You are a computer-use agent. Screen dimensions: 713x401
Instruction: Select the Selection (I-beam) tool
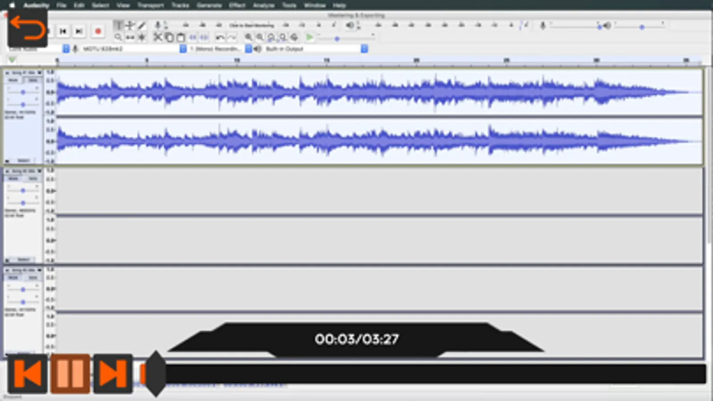119,25
